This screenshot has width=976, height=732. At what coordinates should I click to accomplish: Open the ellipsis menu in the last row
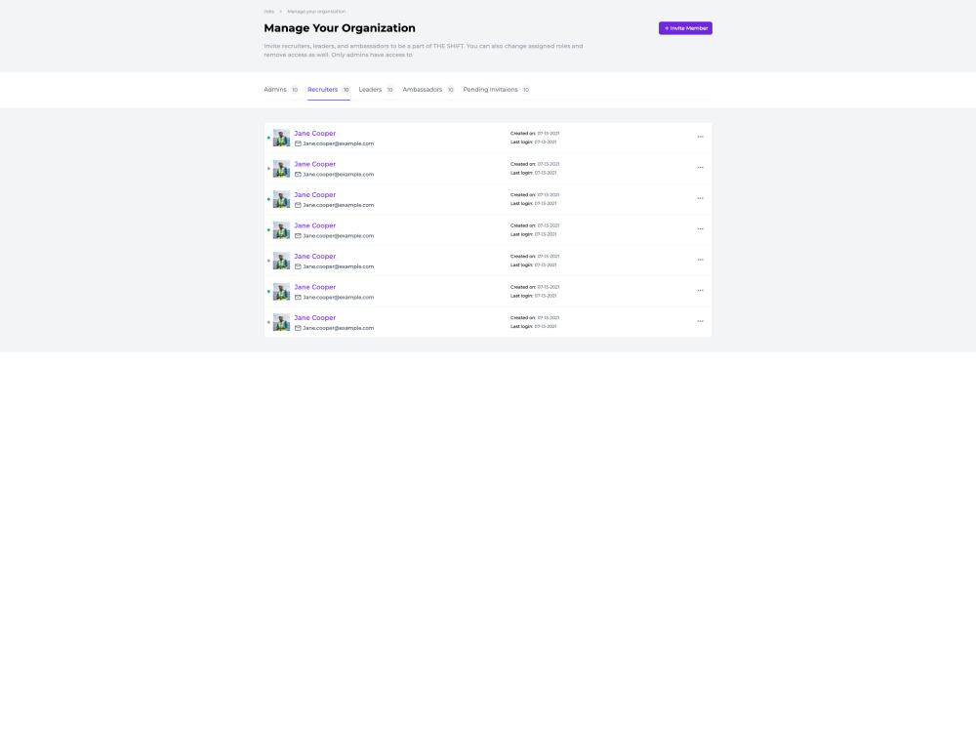click(x=700, y=322)
